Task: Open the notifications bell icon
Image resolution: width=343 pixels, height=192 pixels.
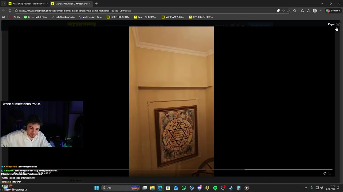Action: (x=338, y=188)
